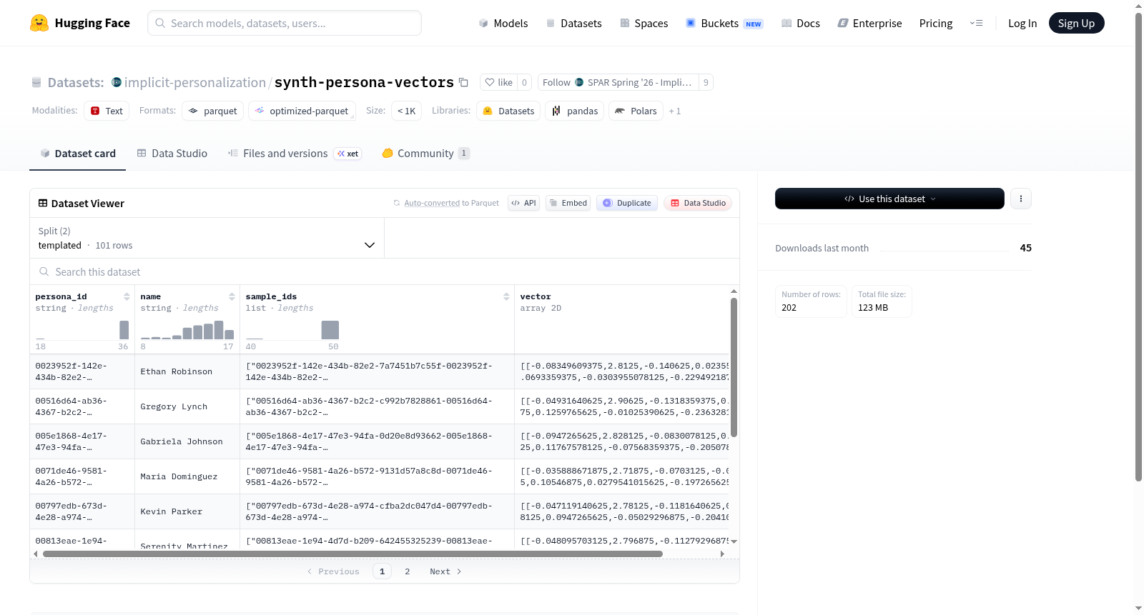This screenshot has width=1144, height=615.
Task: Like this dataset
Action: click(499, 82)
